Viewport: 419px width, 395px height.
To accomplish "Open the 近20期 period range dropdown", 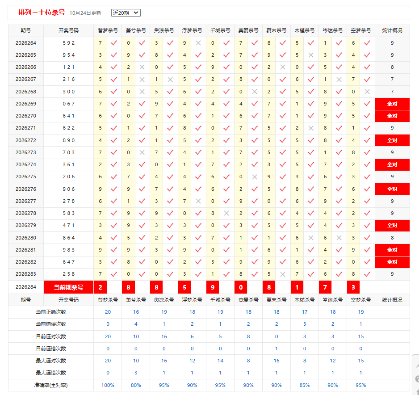I will 126,13.
